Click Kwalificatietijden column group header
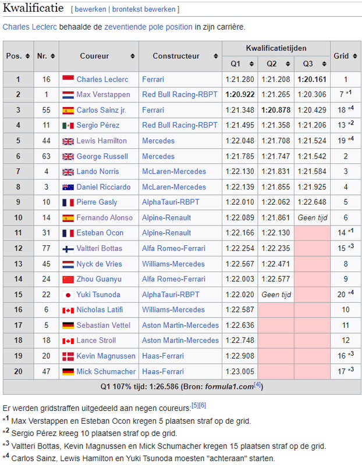Screen dimensions: 362x465 point(276,48)
